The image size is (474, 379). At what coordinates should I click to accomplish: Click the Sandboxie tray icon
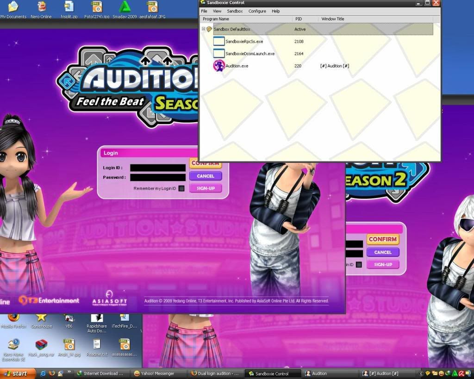click(428, 373)
